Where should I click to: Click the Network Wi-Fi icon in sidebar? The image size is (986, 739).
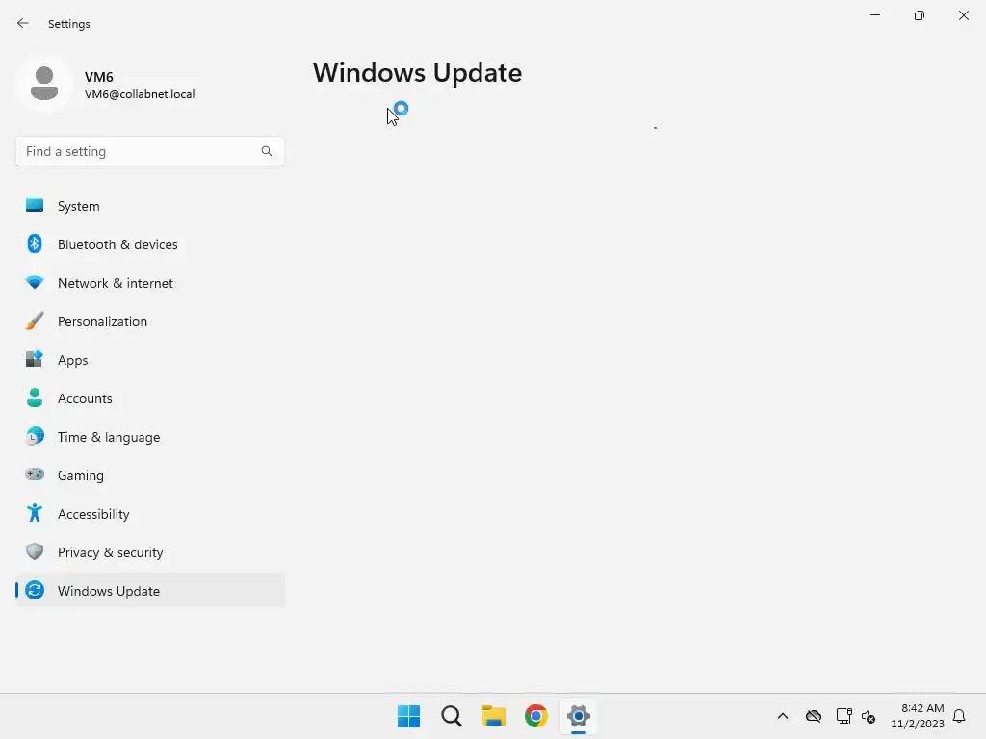[35, 283]
